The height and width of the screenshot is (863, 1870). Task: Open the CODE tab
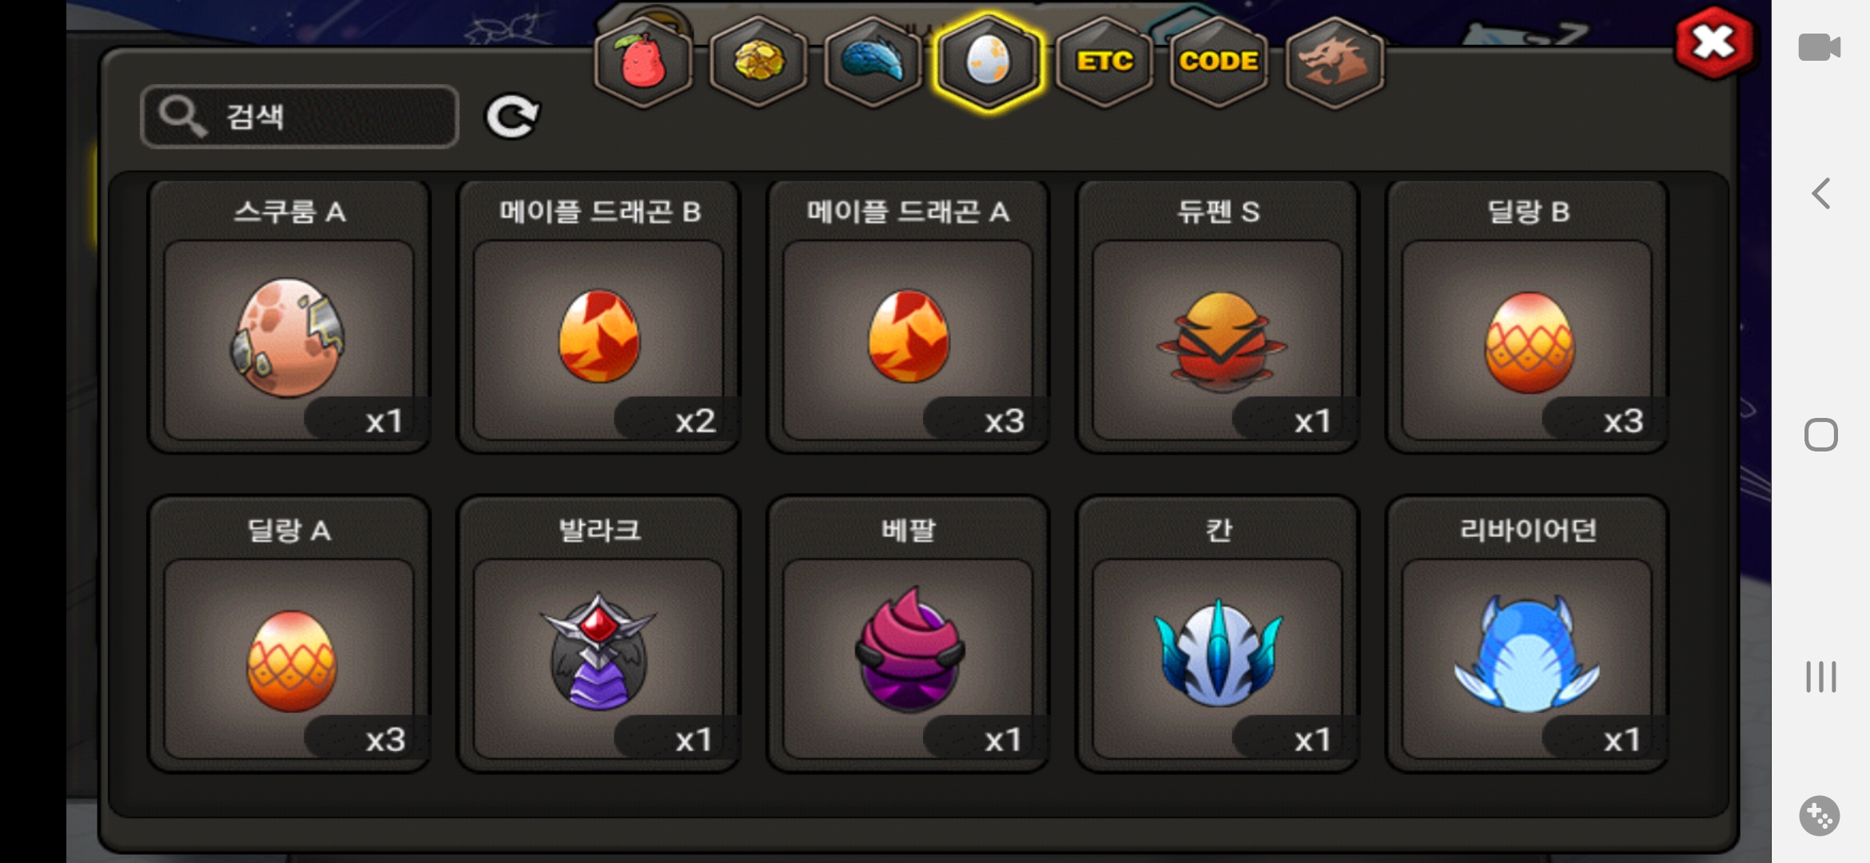pyautogui.click(x=1219, y=62)
